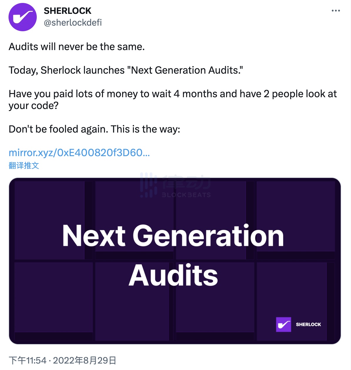The width and height of the screenshot is (351, 370).
Task: Click 翻译推文 to translate the tweet
Action: pyautogui.click(x=24, y=166)
